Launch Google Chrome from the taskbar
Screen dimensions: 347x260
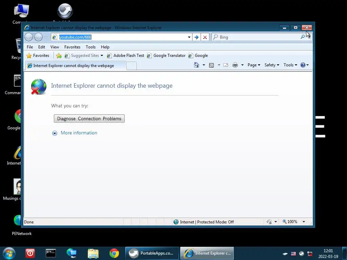pyautogui.click(x=114, y=253)
